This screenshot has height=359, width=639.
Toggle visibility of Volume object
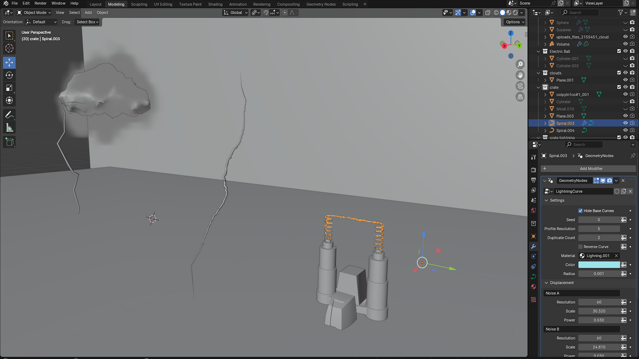point(625,44)
